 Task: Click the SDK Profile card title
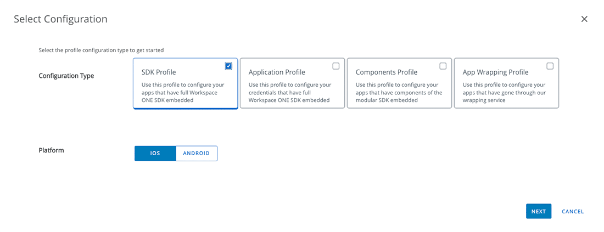tap(159, 72)
